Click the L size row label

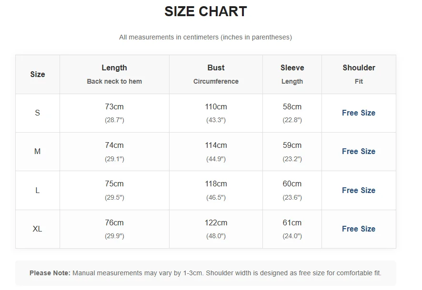point(38,191)
